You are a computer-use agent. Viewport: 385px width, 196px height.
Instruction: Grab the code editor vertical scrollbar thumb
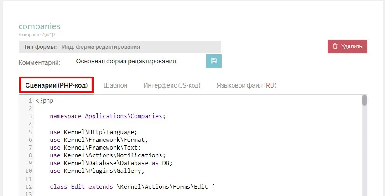point(364,101)
